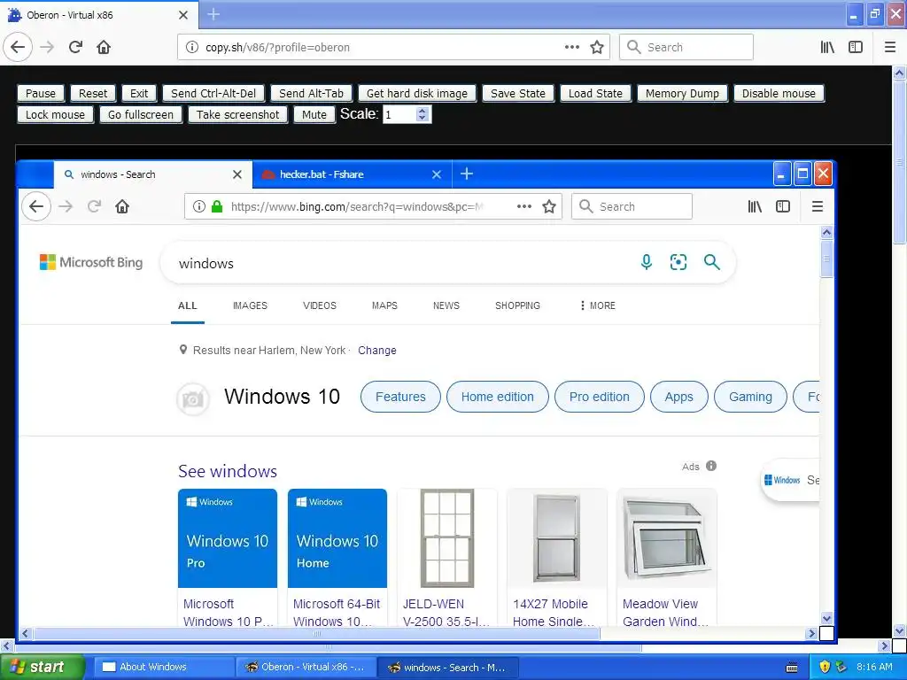The image size is (907, 680).
Task: Open Bing MAPS tab
Action: [x=384, y=305]
